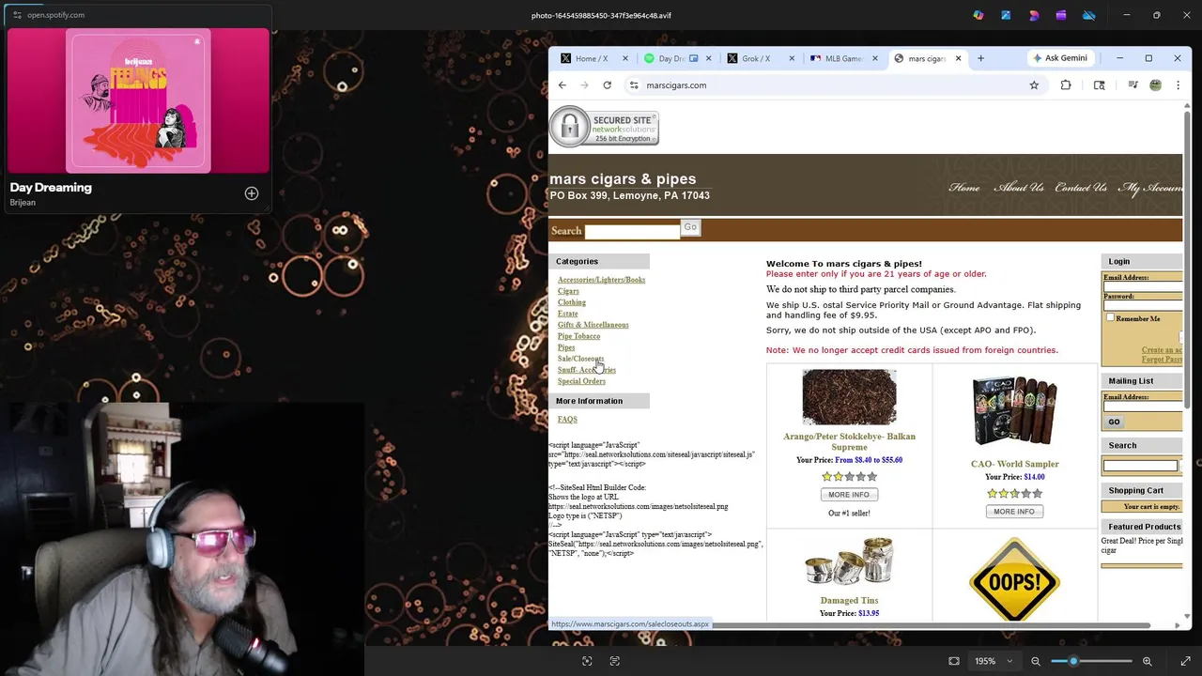Click picture-in-picture icon on Day Dreaming tab
Viewport: 1202px width, 676px height.
[x=693, y=58]
